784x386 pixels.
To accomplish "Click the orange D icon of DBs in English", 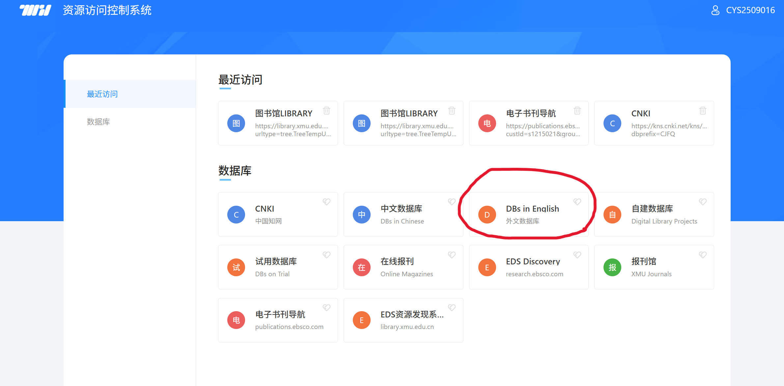I will [487, 215].
